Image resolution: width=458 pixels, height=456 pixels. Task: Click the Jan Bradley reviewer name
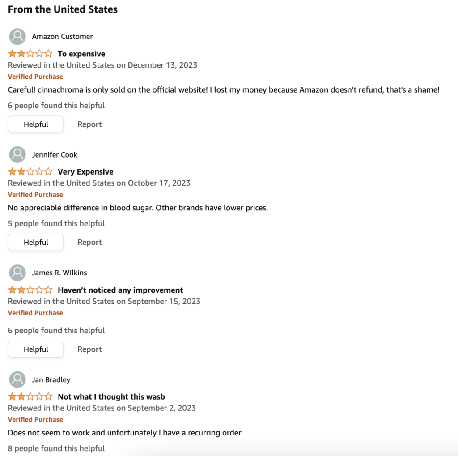(51, 380)
